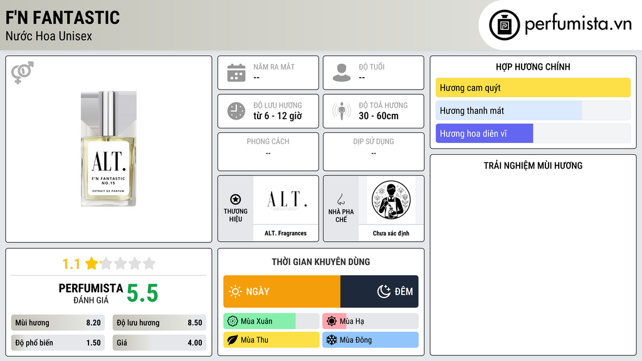The image size is (642, 361).
Task: Click the moon icon in Đêm bar
Action: click(x=384, y=291)
